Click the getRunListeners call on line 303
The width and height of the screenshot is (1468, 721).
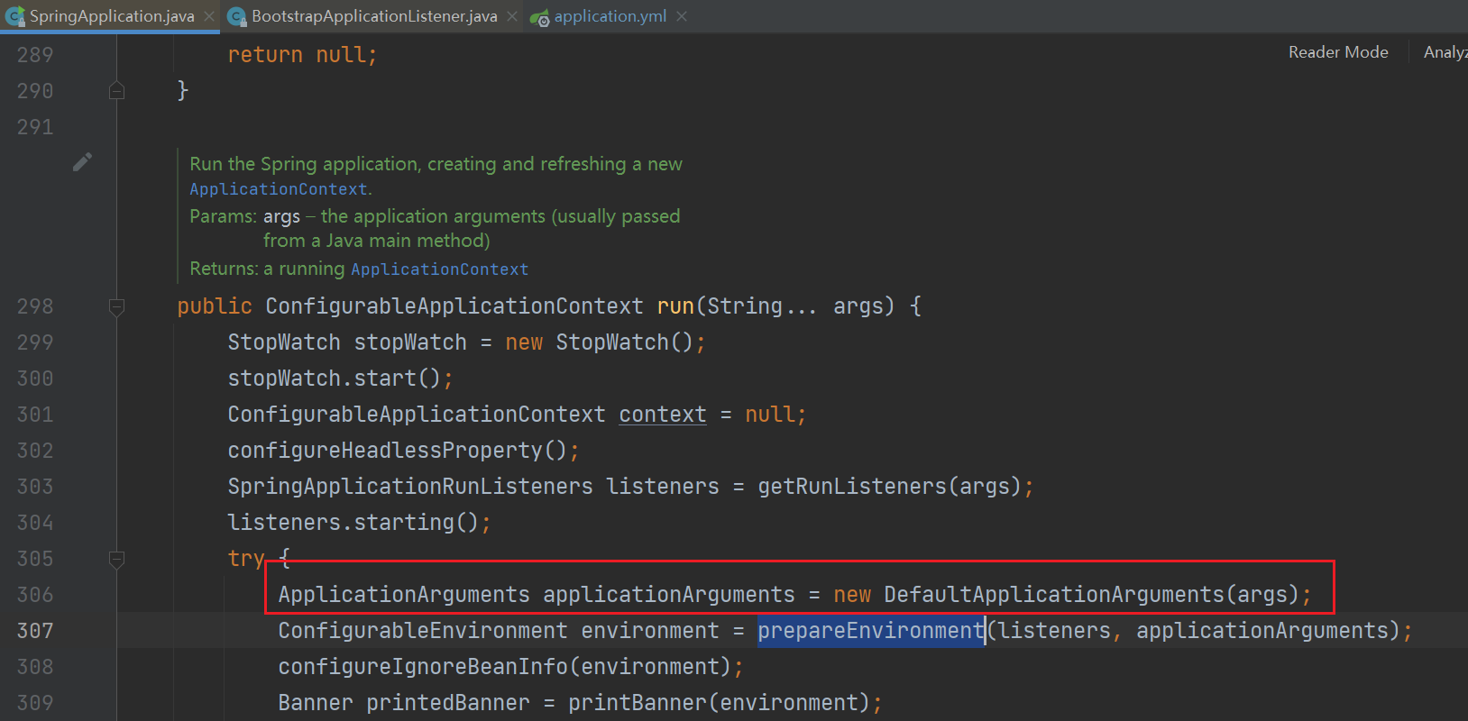851,487
